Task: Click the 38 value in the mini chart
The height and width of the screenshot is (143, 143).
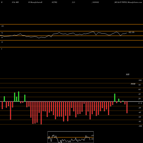Action: [92, 139]
